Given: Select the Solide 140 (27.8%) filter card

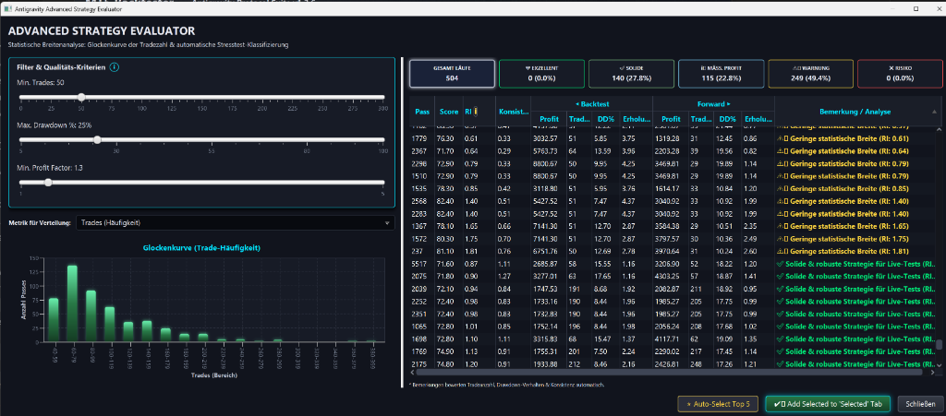Looking at the screenshot, I should (631, 74).
